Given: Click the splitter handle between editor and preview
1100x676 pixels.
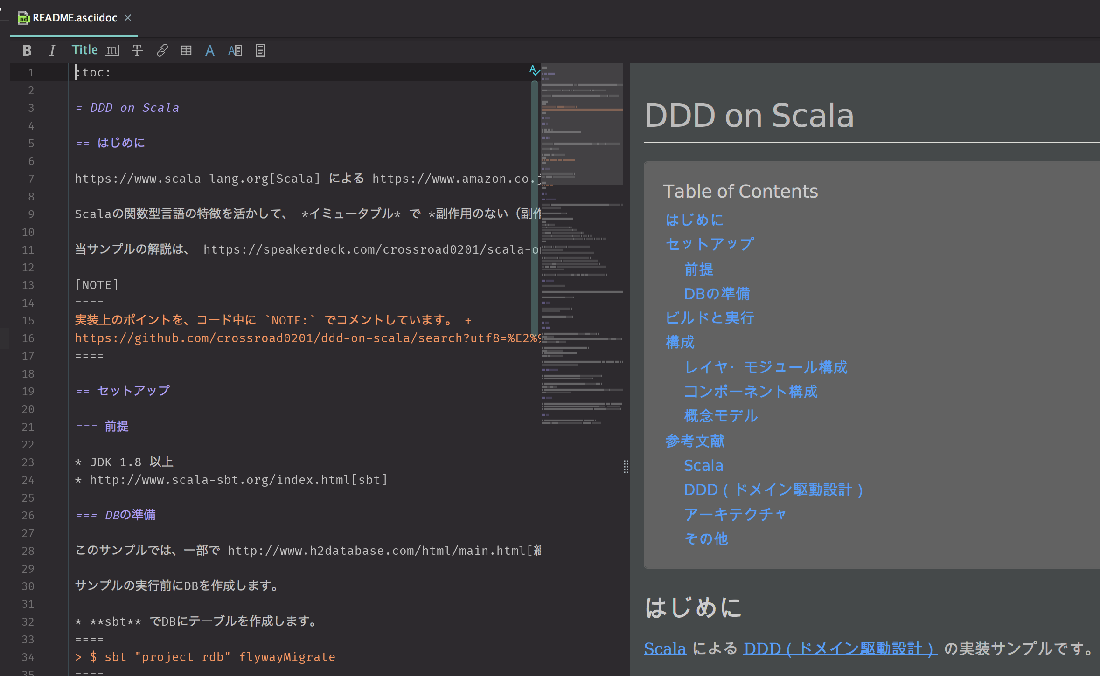Looking at the screenshot, I should point(626,466).
